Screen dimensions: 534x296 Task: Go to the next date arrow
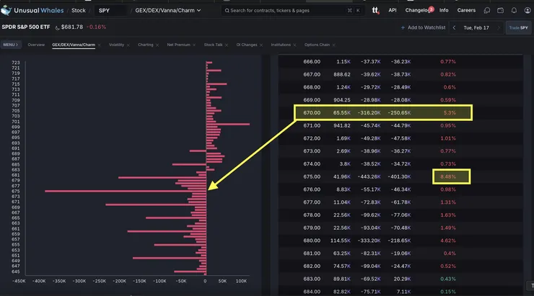tap(498, 28)
